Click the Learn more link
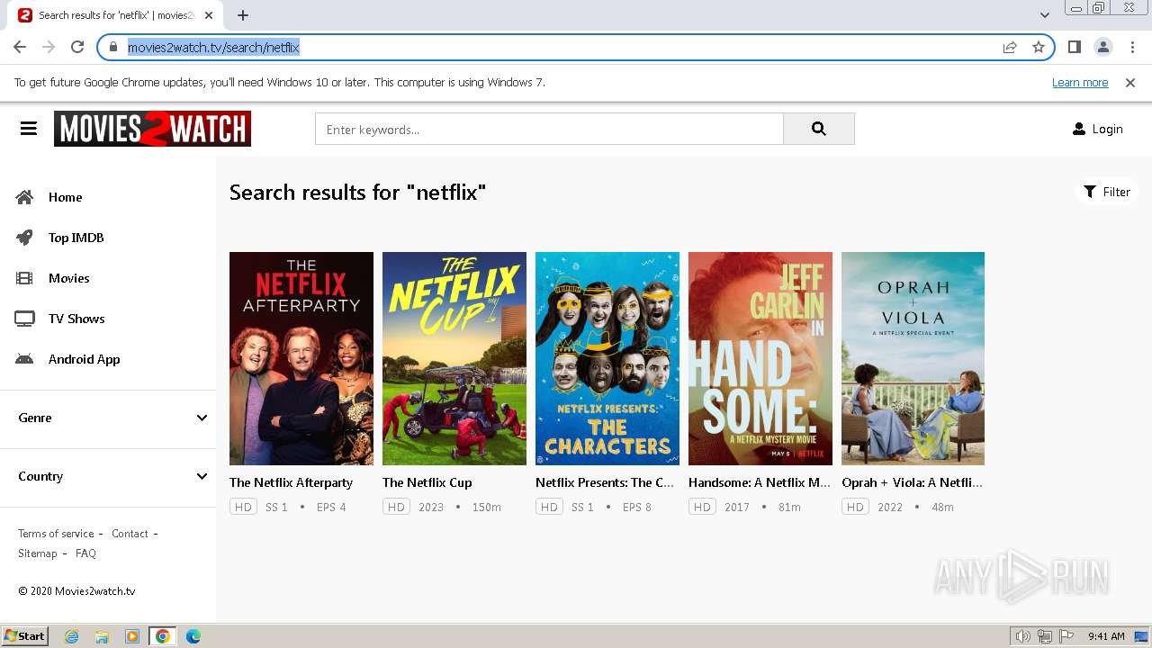The height and width of the screenshot is (648, 1152). pos(1080,82)
